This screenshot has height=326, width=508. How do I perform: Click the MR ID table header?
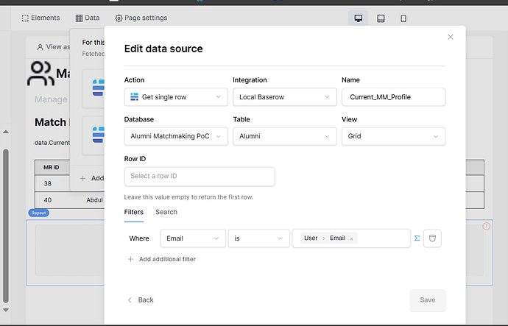click(52, 167)
